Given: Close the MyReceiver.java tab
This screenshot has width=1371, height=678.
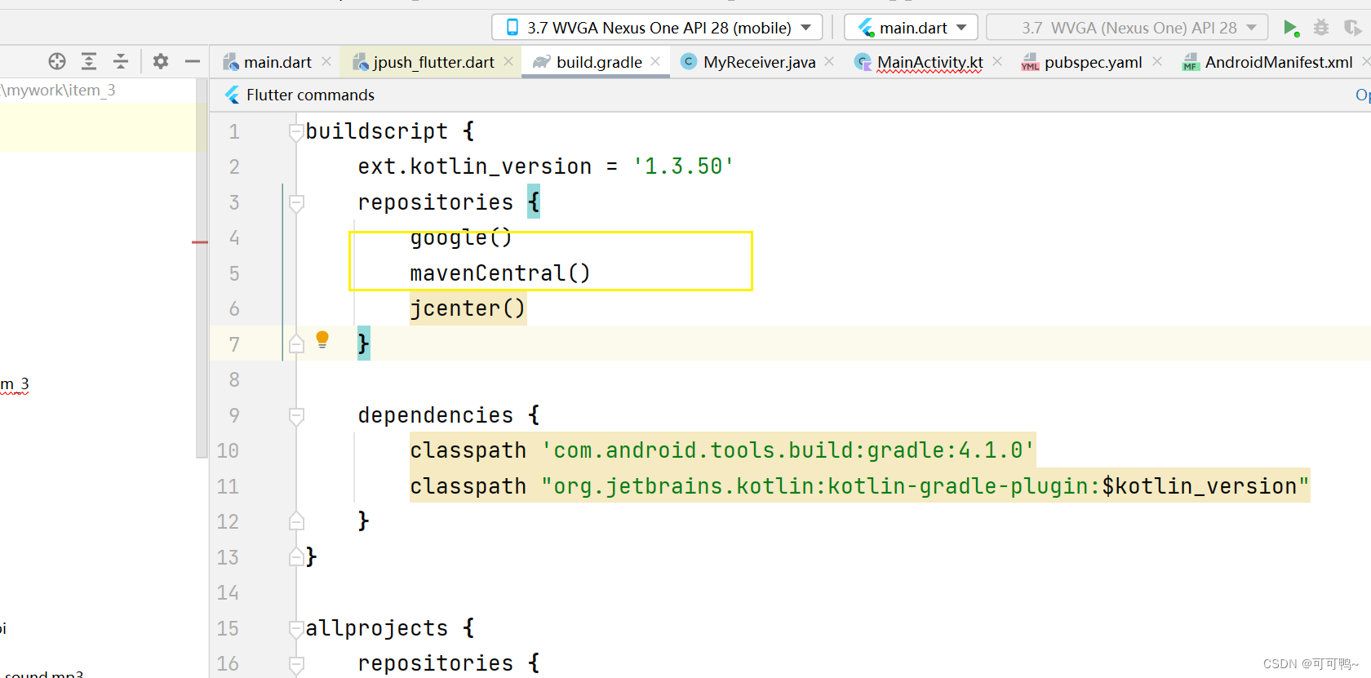Looking at the screenshot, I should pyautogui.click(x=829, y=62).
